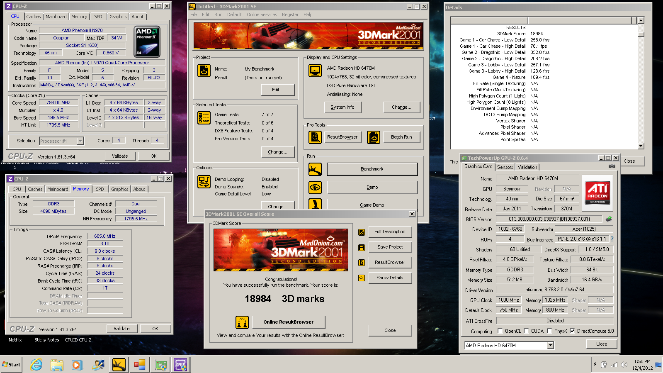This screenshot has height=373, width=663.
Task: Switch to Mainboard tab in top CPU-Z window
Action: [x=56, y=17]
